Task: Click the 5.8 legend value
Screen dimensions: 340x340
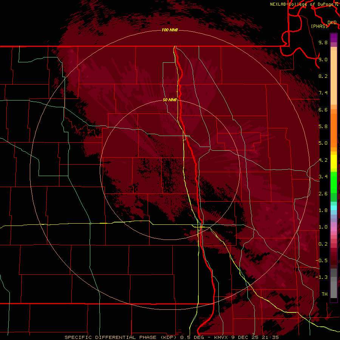Action: pos(323,127)
